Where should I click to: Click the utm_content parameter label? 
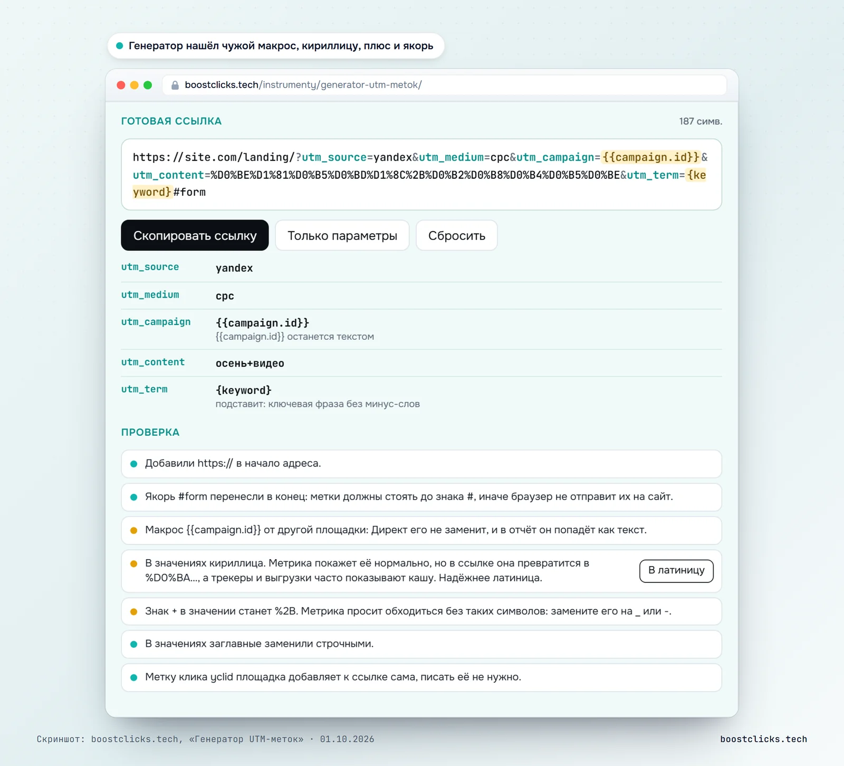153,362
